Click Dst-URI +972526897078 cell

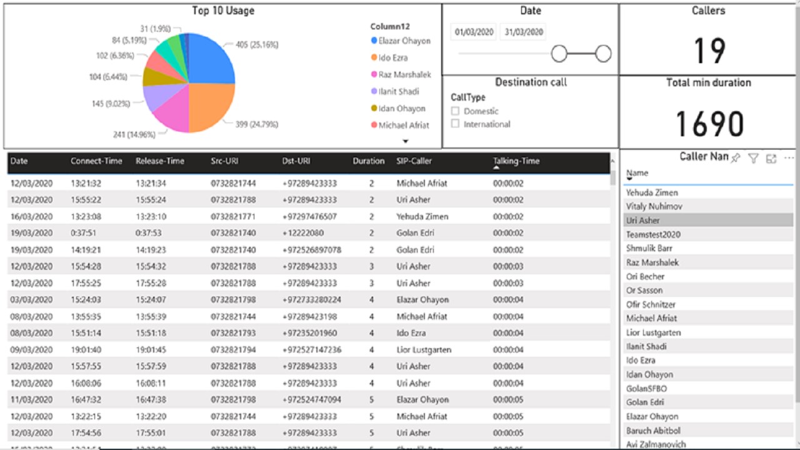(x=312, y=249)
